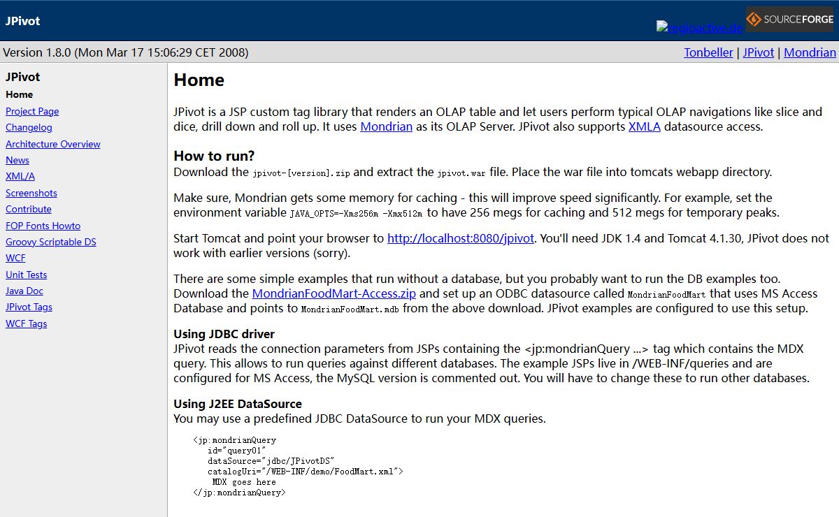Click the JPivot title in blue header

[22, 20]
